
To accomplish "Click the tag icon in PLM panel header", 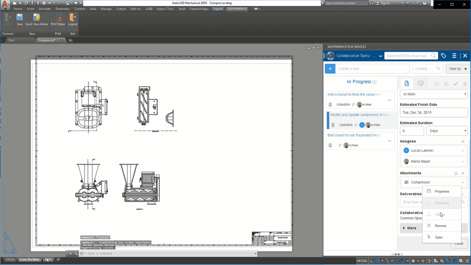I will (x=444, y=56).
